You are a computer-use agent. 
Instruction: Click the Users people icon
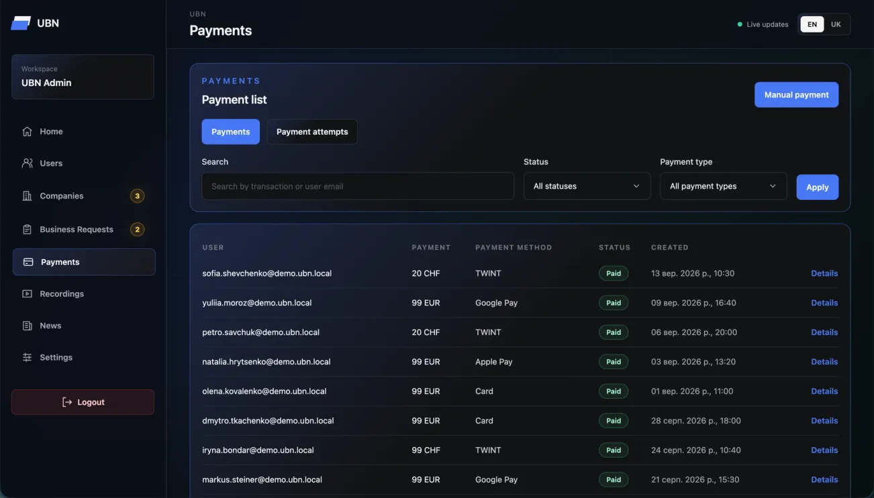pos(27,163)
